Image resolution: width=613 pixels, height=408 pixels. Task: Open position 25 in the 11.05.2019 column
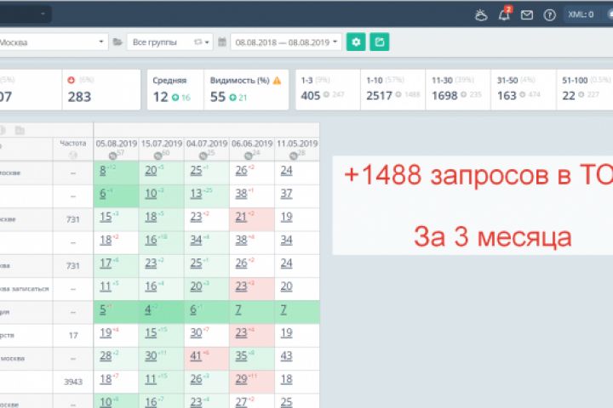click(287, 402)
